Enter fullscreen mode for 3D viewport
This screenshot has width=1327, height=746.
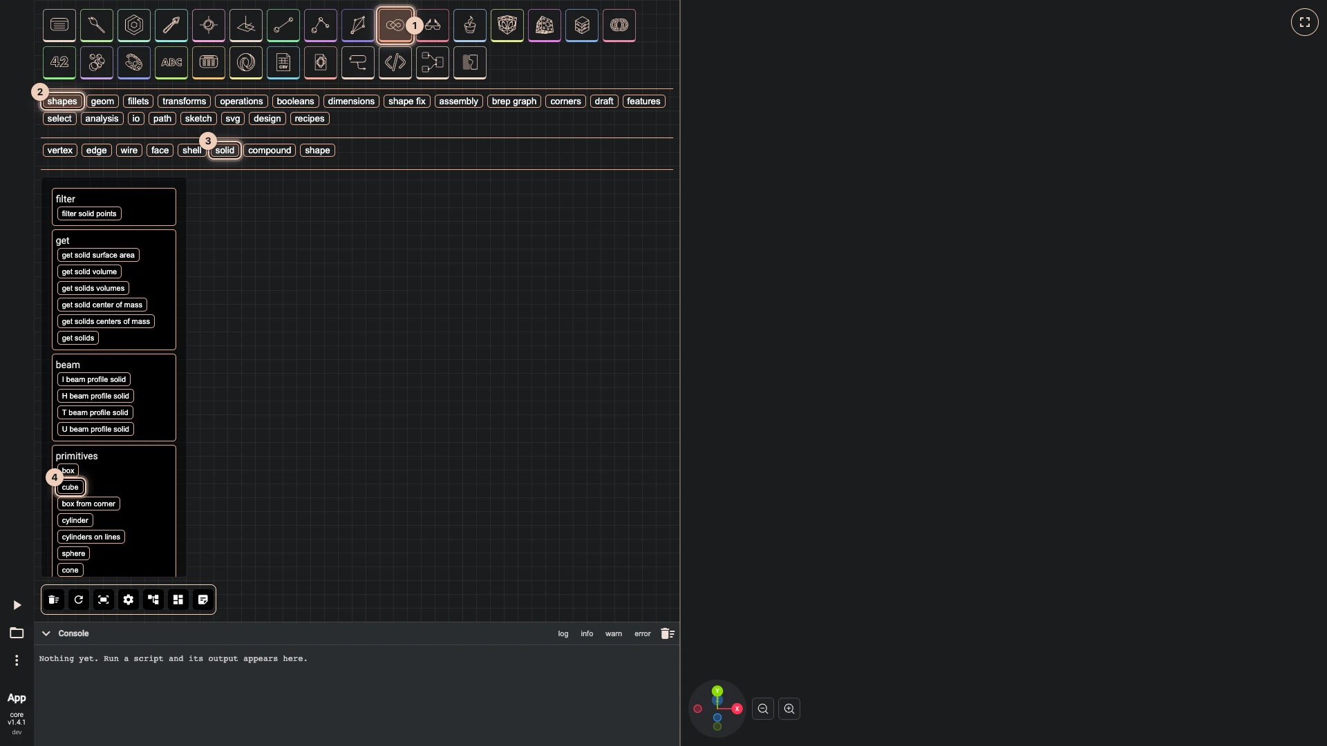click(1305, 22)
